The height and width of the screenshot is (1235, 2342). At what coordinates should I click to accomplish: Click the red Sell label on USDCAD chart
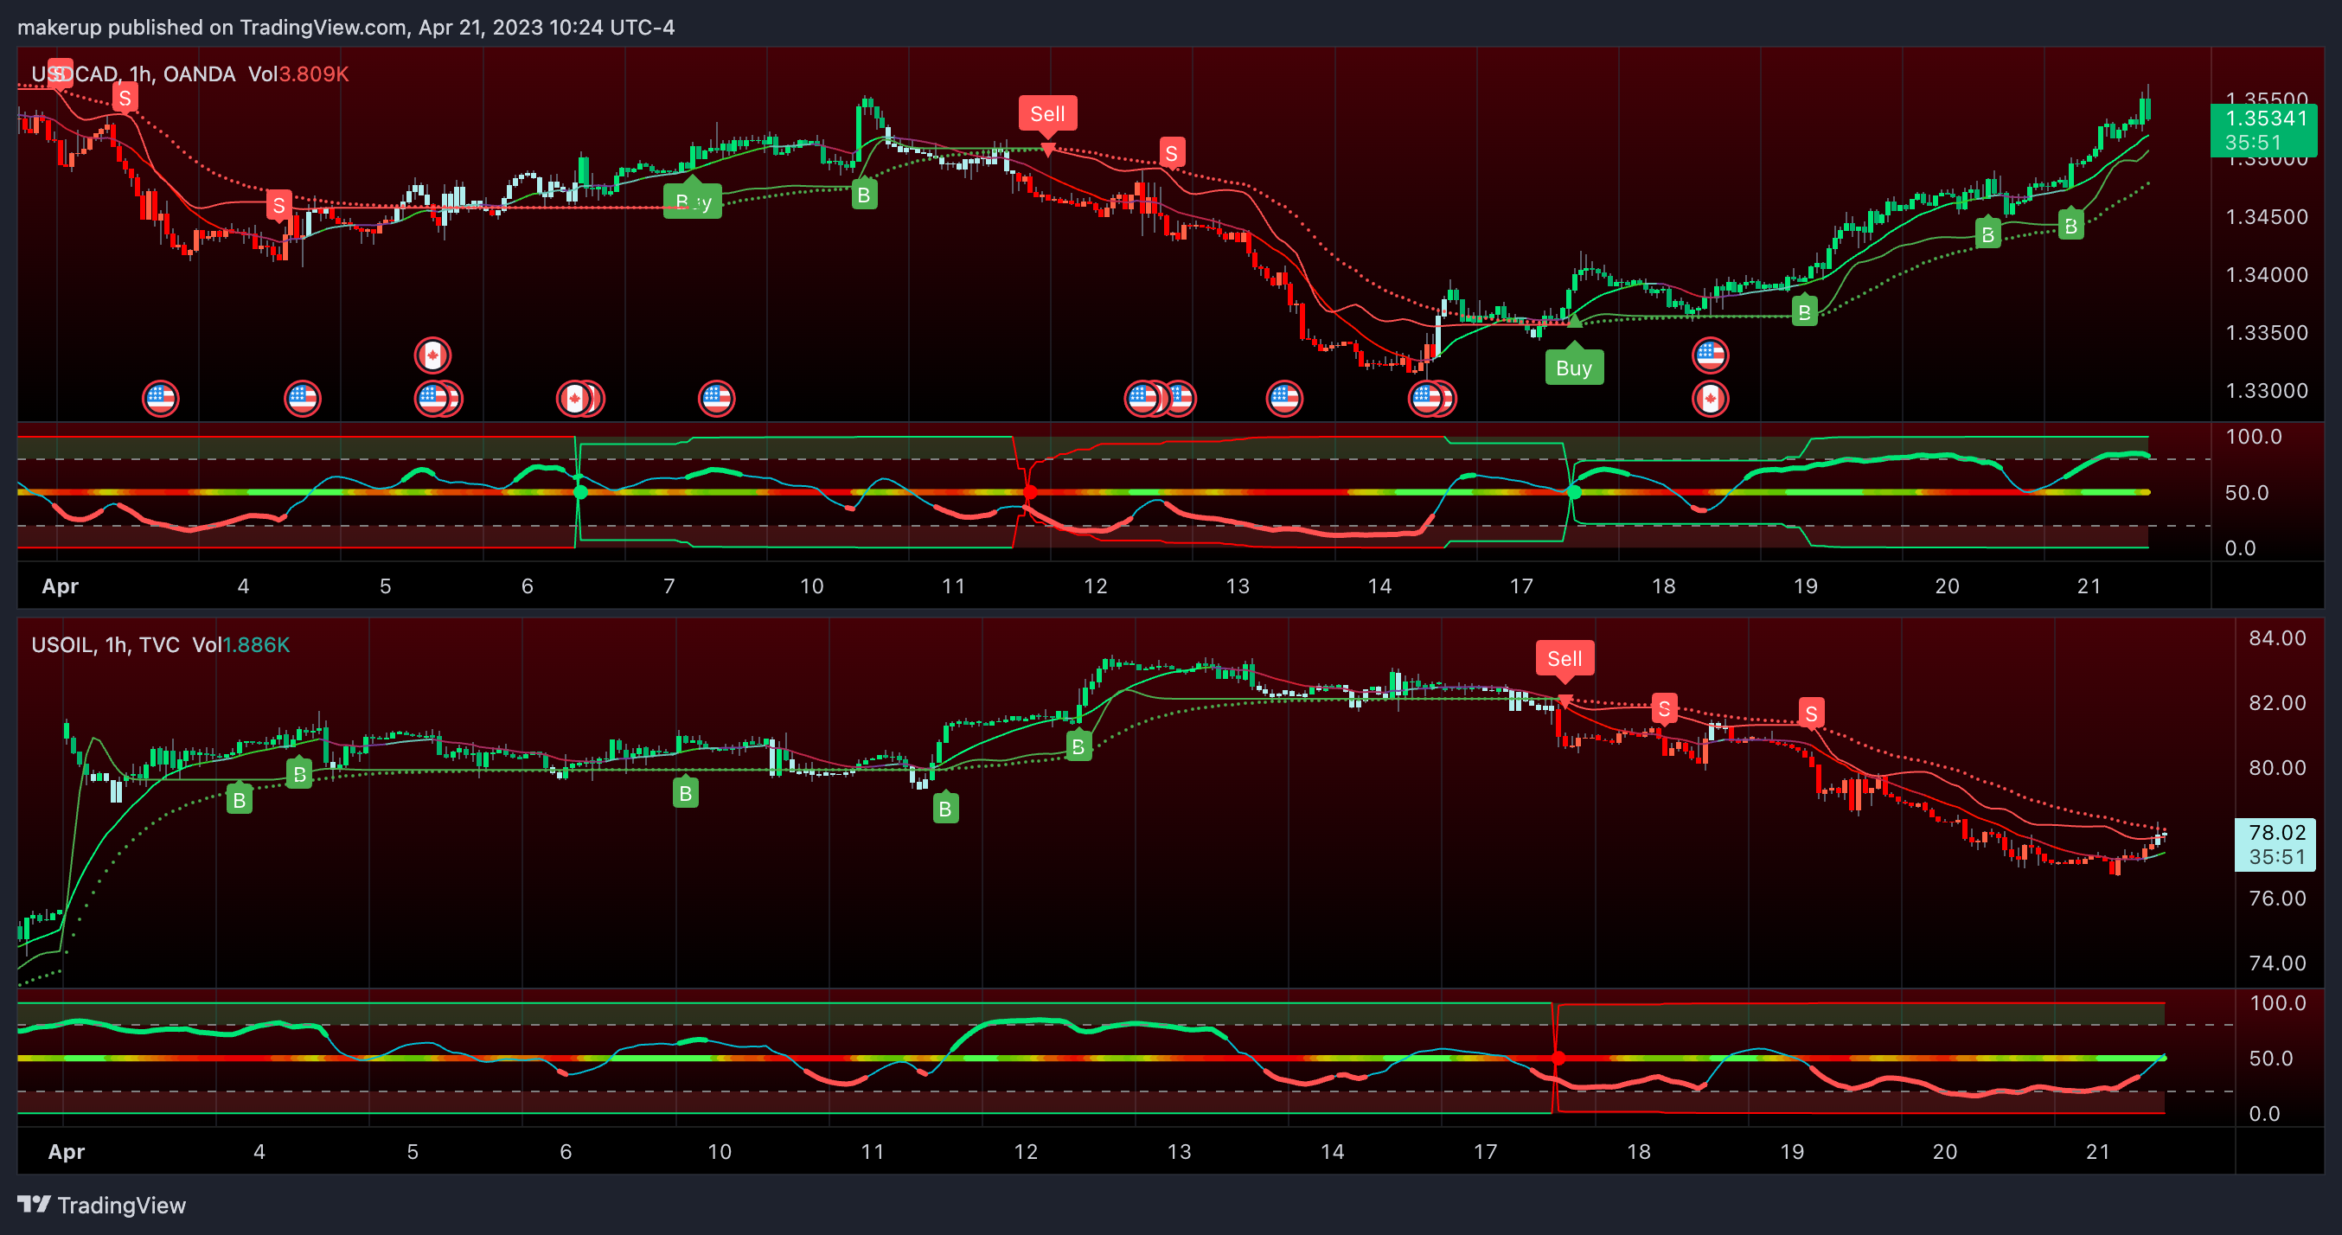1047,113
